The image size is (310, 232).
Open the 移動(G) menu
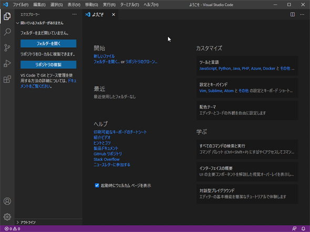91,5
